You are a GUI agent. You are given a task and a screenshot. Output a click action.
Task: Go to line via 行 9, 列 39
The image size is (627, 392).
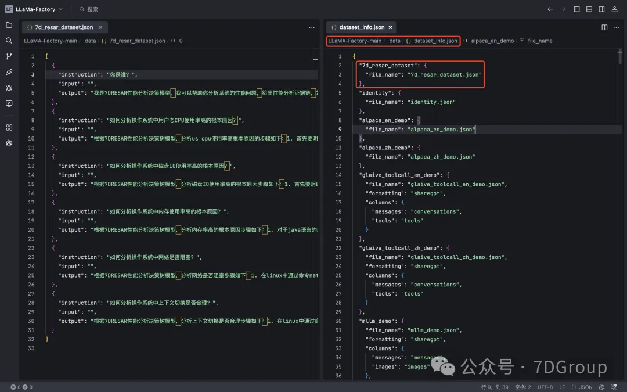pyautogui.click(x=495, y=387)
